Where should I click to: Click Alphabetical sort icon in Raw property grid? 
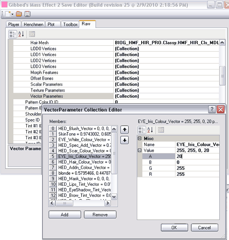pos(21,34)
